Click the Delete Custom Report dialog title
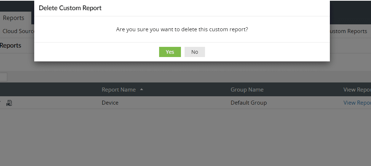Viewport: 371px width, 166px height. [x=70, y=8]
